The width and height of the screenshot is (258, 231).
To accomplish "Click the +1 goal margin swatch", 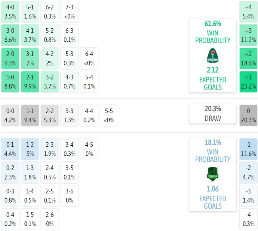I will click(248, 82).
